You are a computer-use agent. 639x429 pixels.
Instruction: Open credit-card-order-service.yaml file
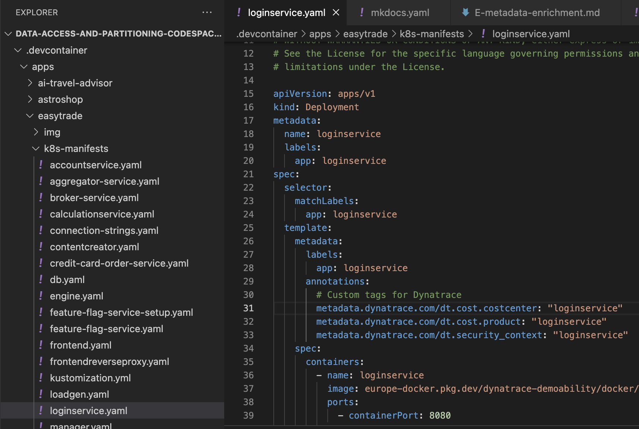click(119, 263)
